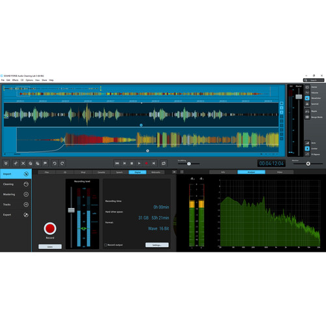Select the Spectral view icon
The image size is (326, 326).
pos(307,104)
